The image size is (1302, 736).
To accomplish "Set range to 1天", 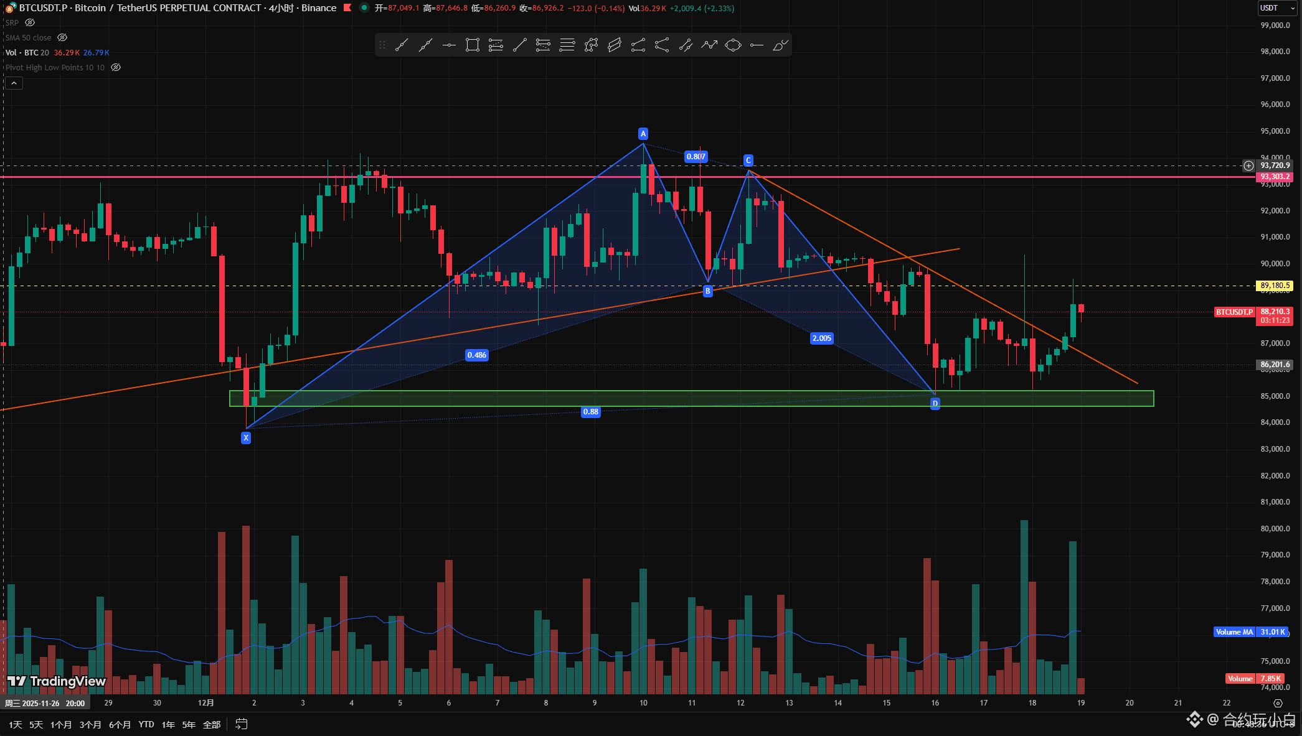I will click(x=16, y=724).
